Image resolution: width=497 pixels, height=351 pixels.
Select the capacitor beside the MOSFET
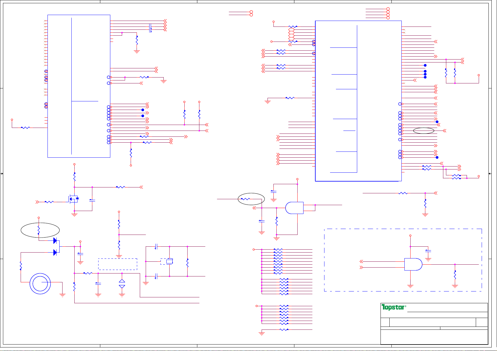pyautogui.click(x=92, y=200)
